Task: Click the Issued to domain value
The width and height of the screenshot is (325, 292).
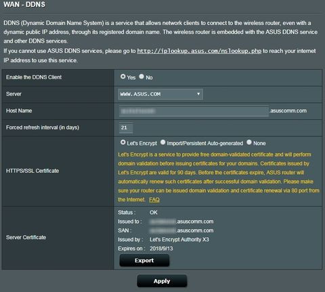Action: point(181,222)
